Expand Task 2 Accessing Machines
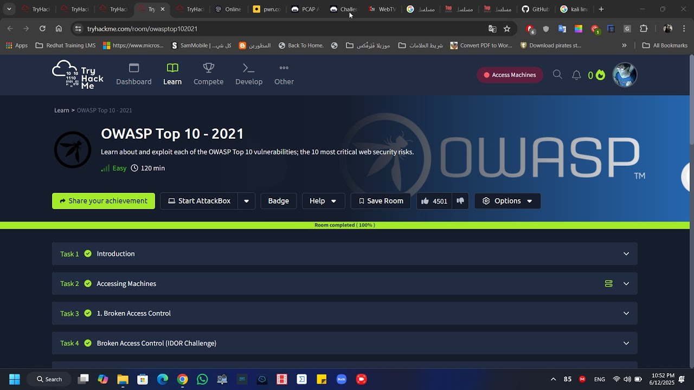 345,284
